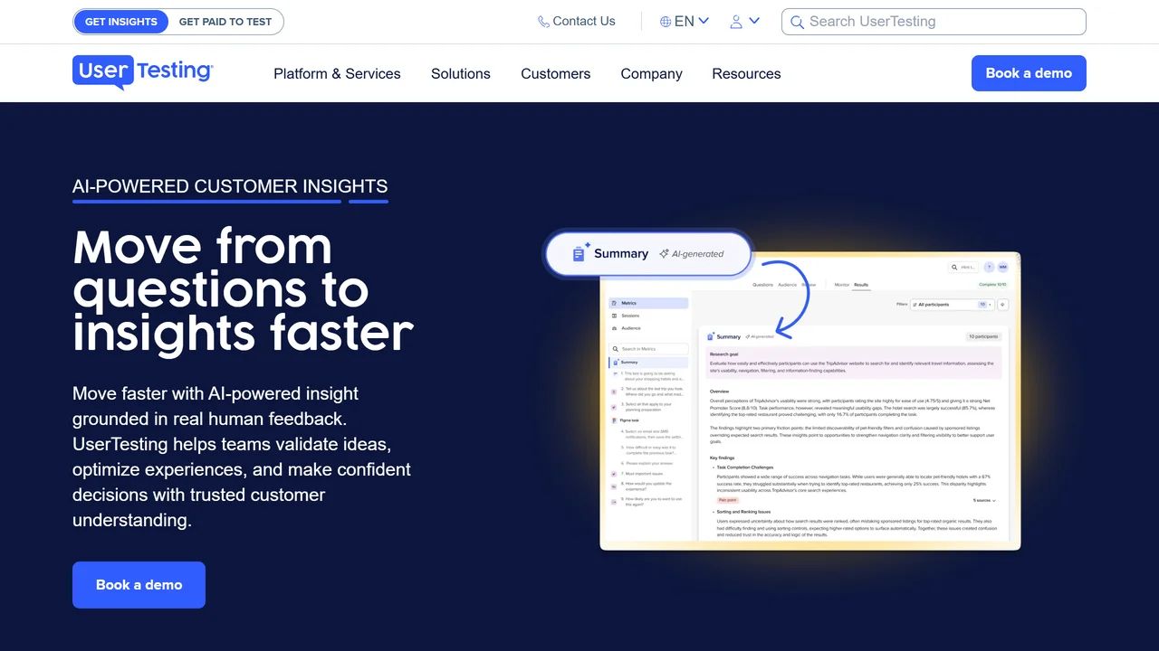
Task: Click the AI-POWERED CUSTOMER INSIGHTS label
Action: click(x=230, y=186)
